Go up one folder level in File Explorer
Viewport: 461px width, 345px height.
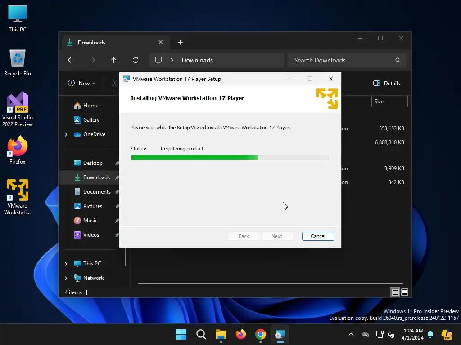coord(114,60)
